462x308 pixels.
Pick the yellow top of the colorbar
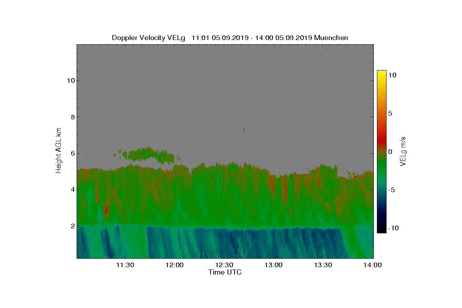click(x=382, y=73)
